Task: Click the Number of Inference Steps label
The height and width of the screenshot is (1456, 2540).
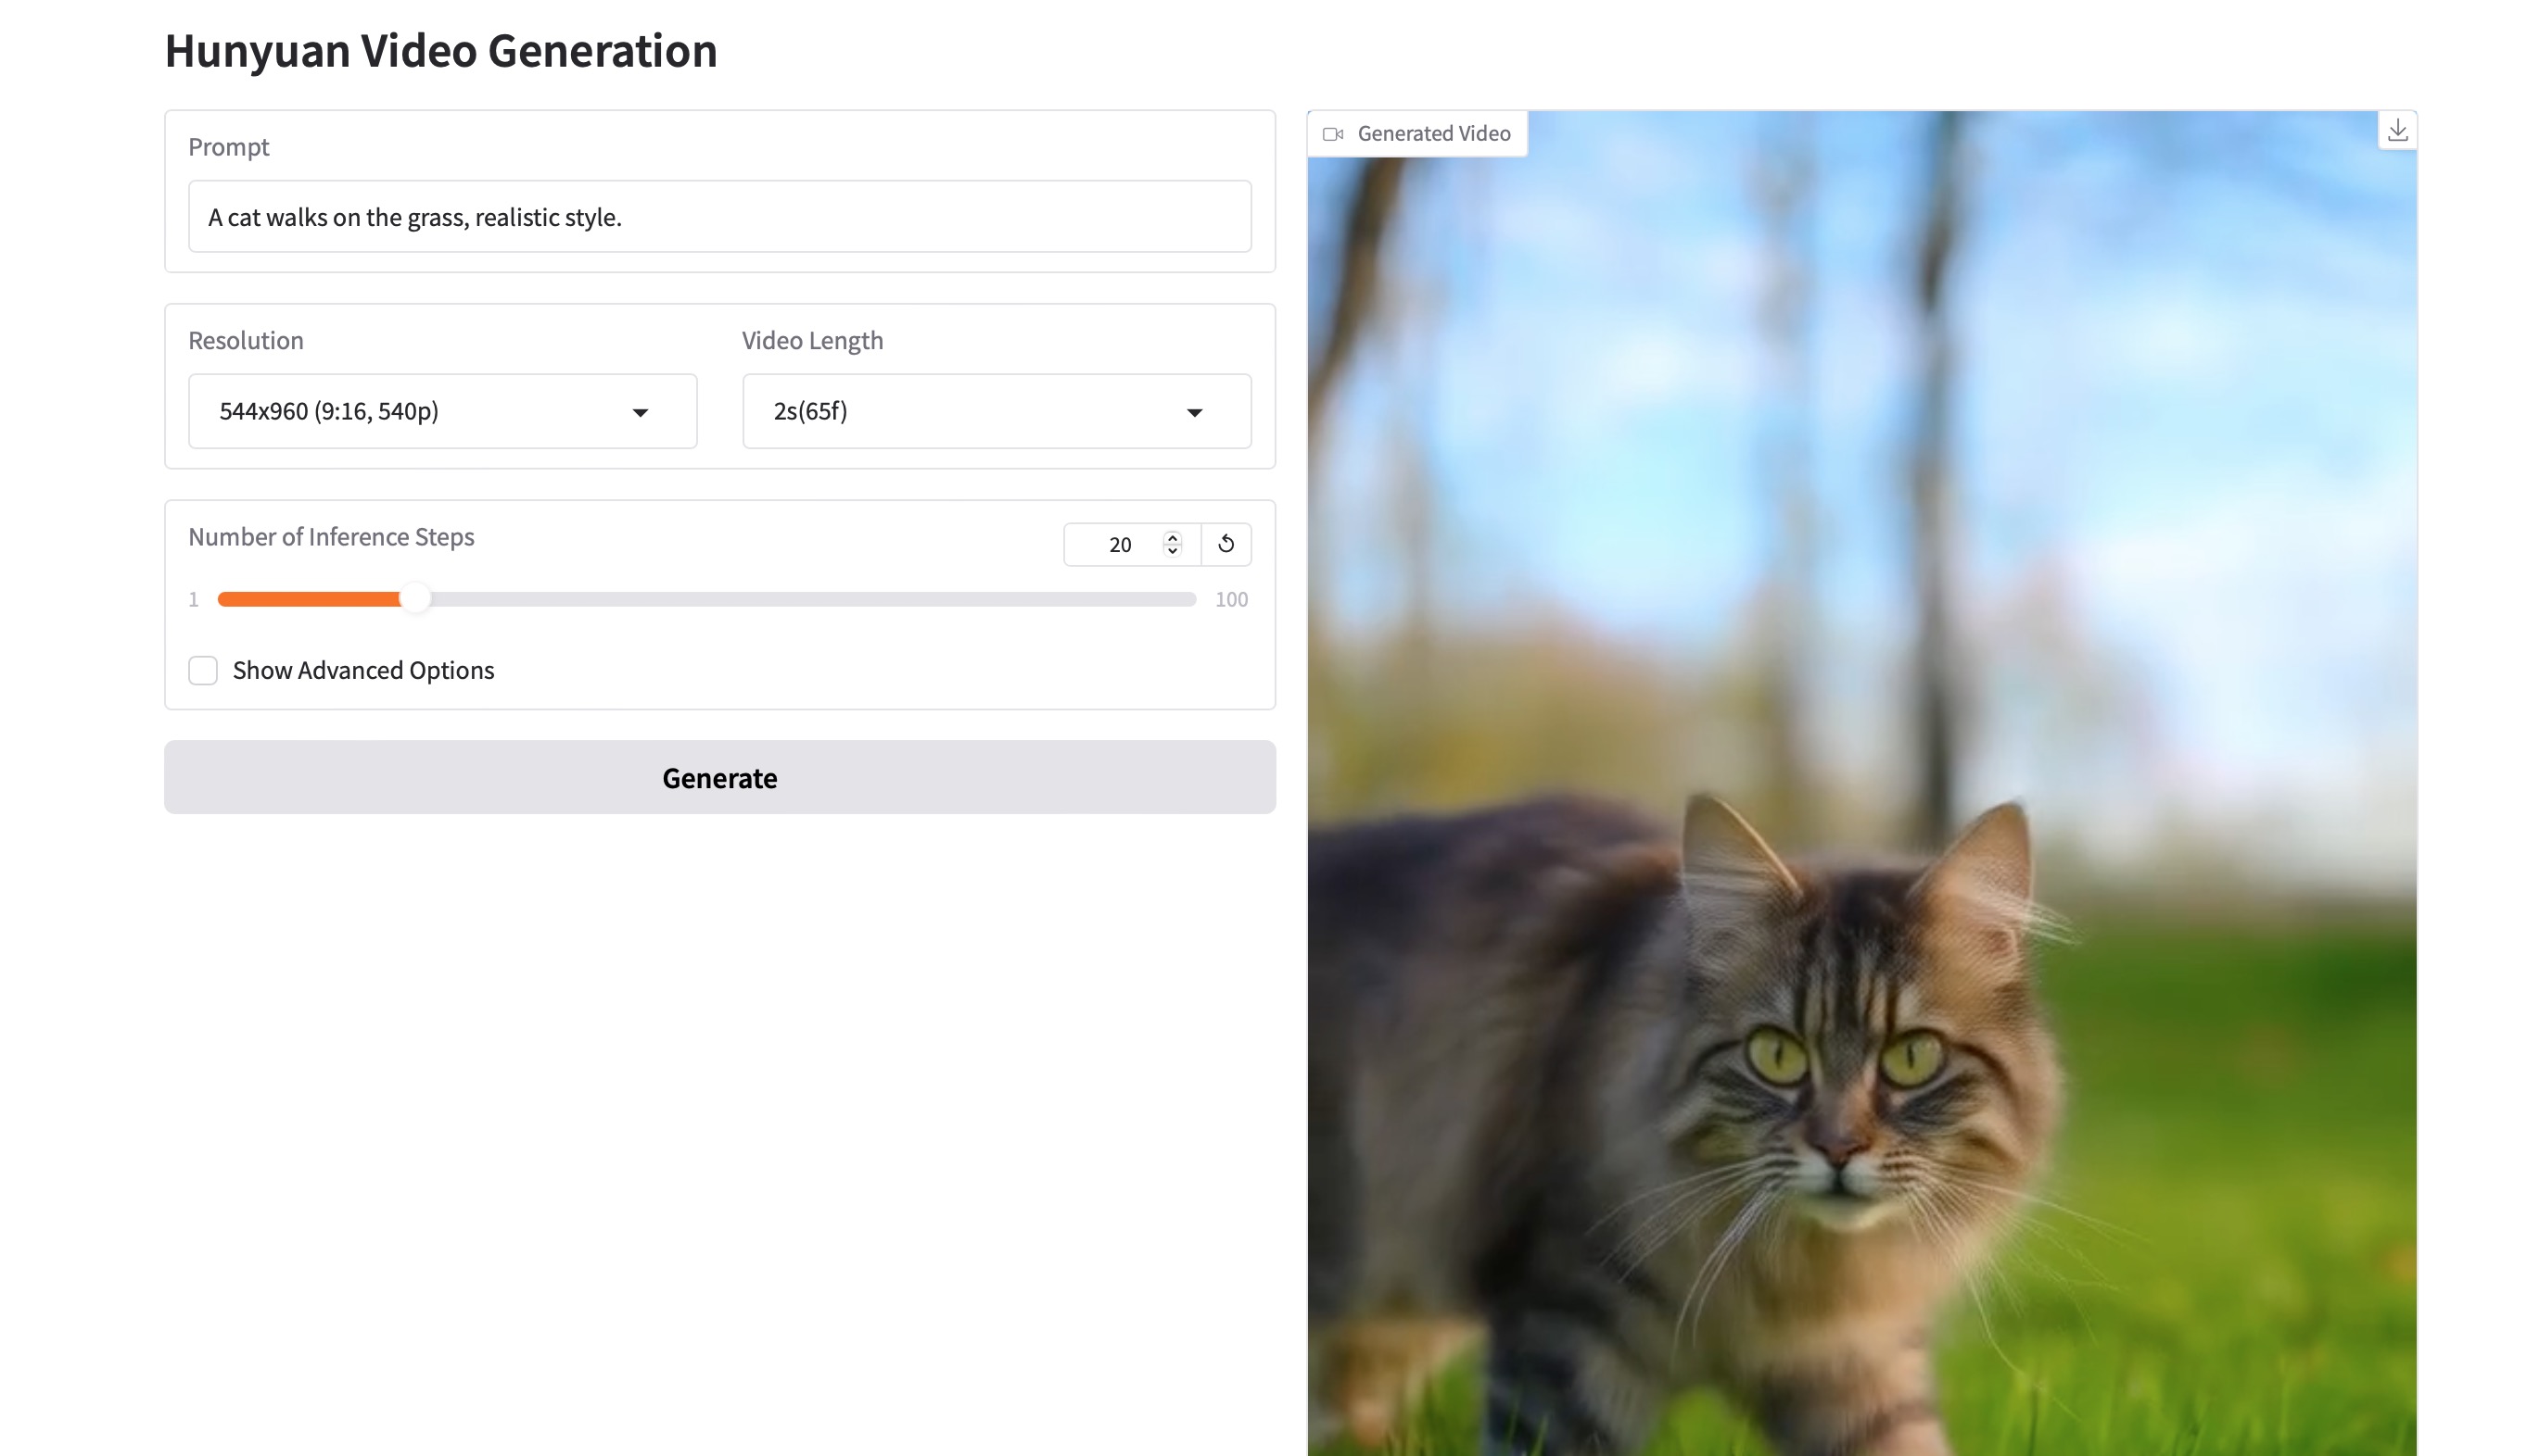Action: [331, 537]
